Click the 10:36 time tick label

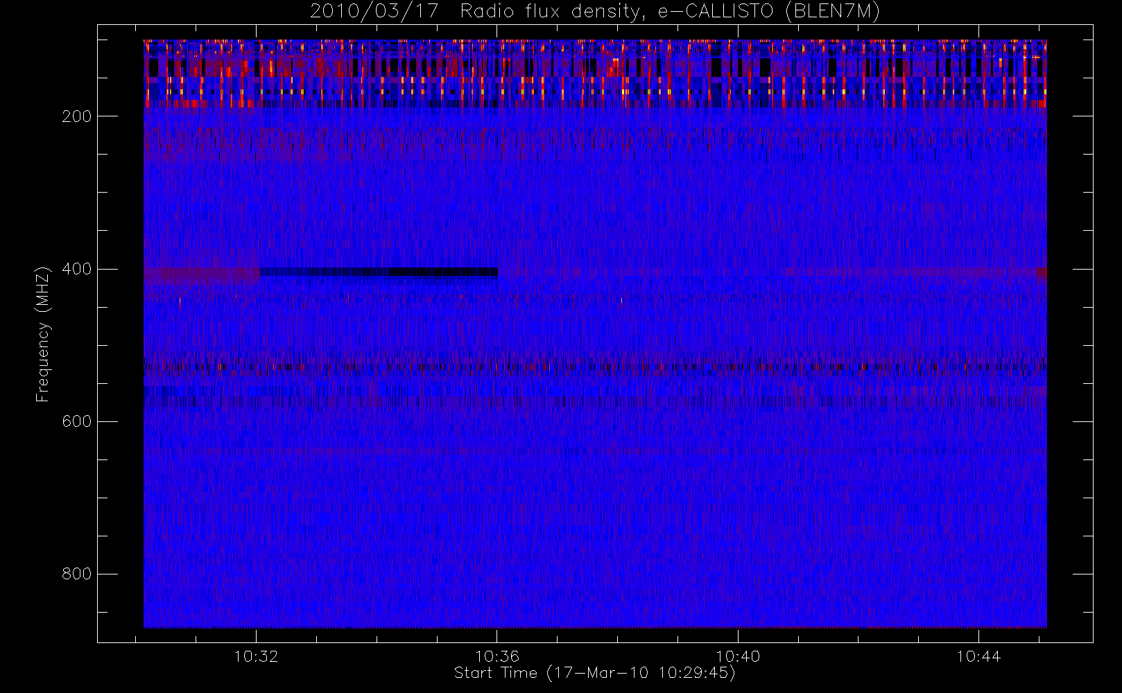pyautogui.click(x=497, y=656)
